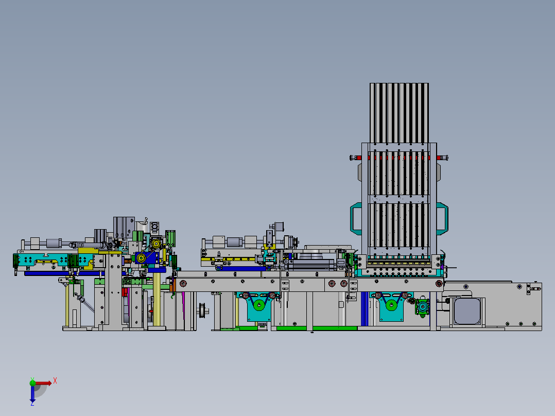Select the red-tipped knob right of the magazine

pyautogui.click(x=442, y=158)
